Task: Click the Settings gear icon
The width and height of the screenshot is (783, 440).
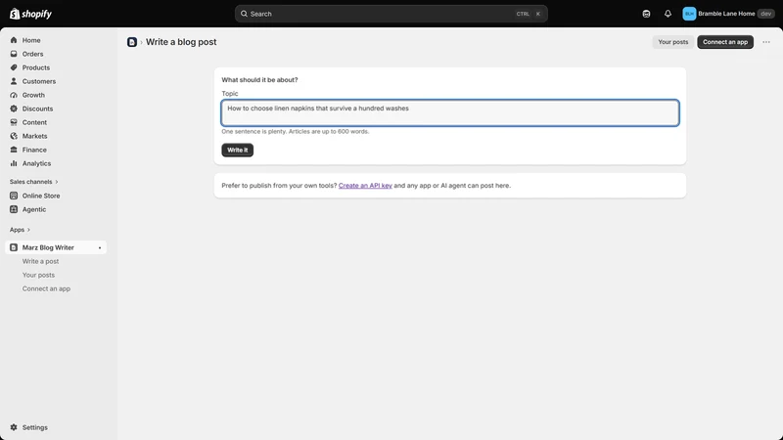Action: tap(14, 427)
